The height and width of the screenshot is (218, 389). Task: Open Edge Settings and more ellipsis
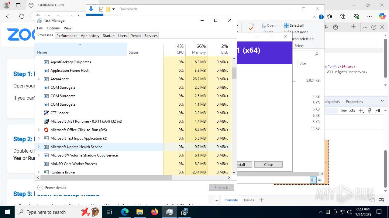(x=370, y=16)
